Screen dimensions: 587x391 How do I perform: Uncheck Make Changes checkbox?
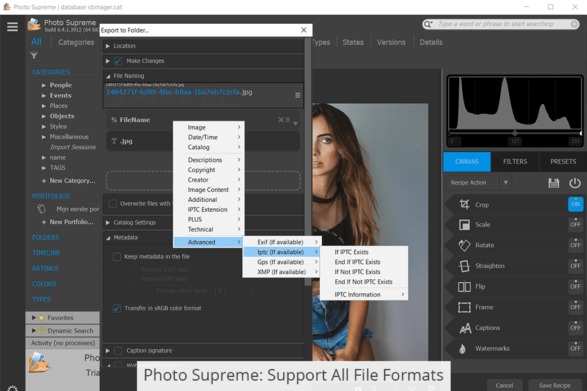point(118,61)
